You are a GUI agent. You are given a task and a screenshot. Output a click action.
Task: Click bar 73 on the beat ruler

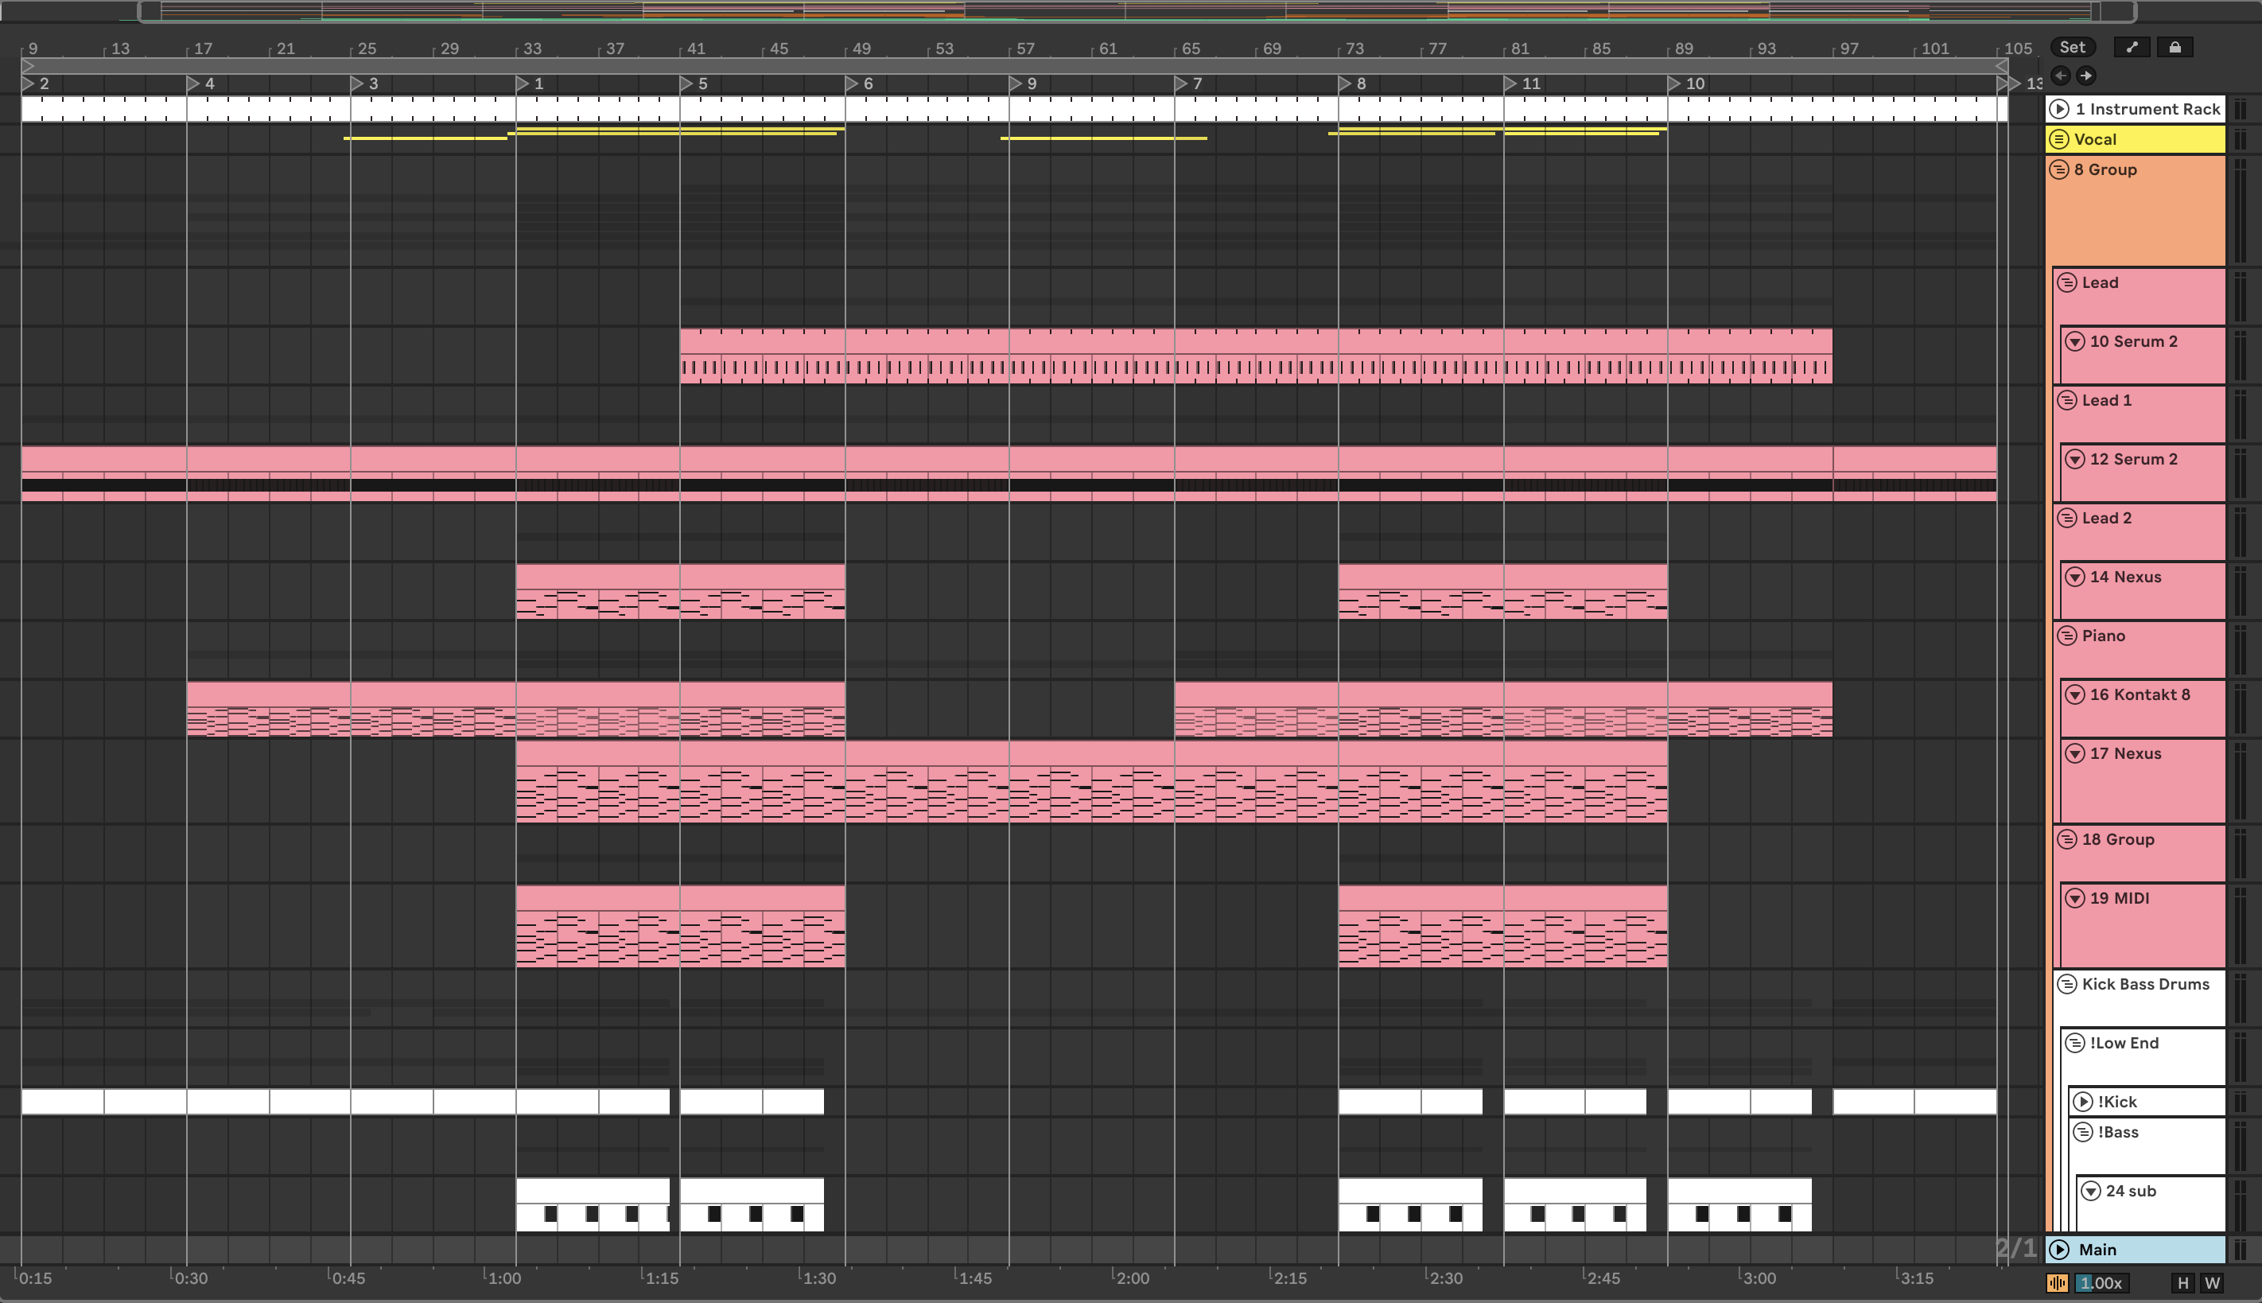[1354, 49]
